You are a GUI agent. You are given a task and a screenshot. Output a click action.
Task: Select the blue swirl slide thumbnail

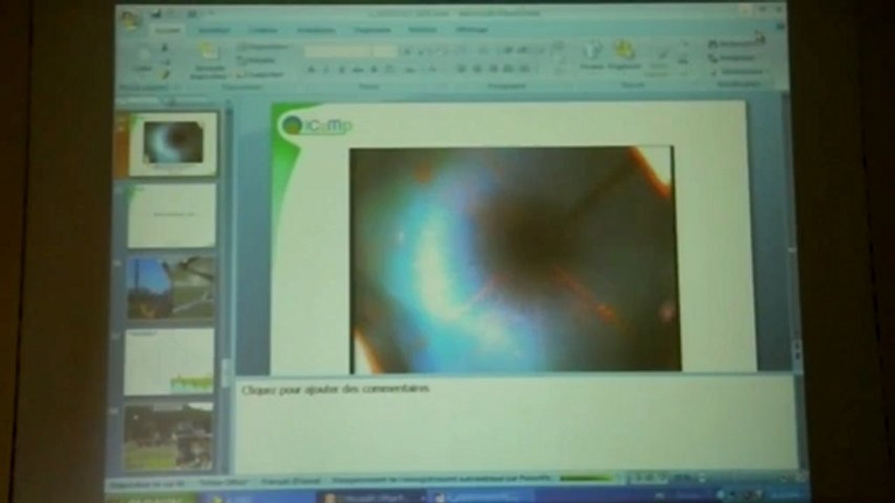pos(173,144)
